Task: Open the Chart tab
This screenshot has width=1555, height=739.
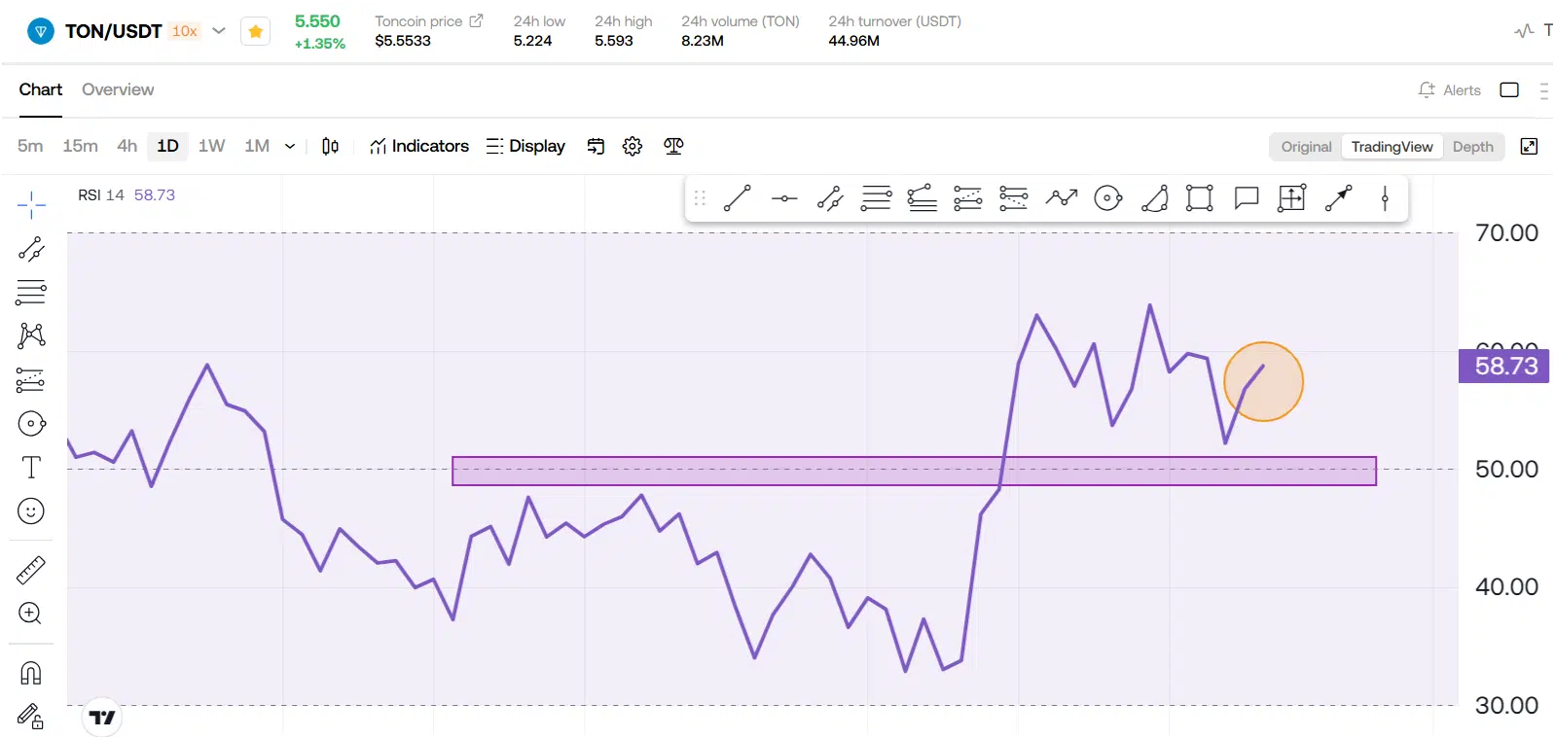Action: 41,89
